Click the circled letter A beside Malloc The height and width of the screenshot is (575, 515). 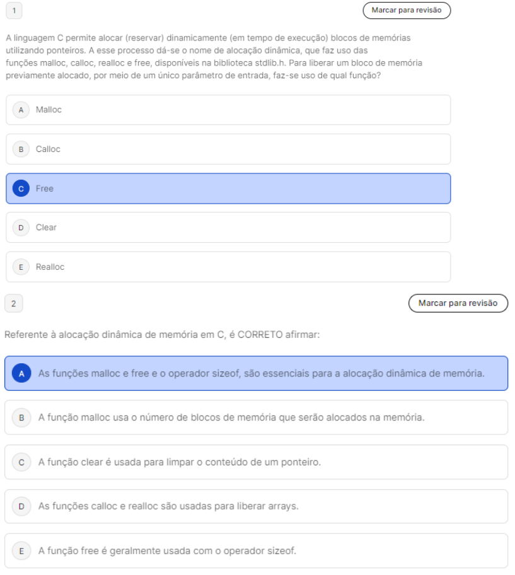(x=21, y=110)
